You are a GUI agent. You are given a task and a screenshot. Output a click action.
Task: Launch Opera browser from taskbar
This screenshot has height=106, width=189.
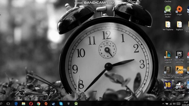point(31,104)
